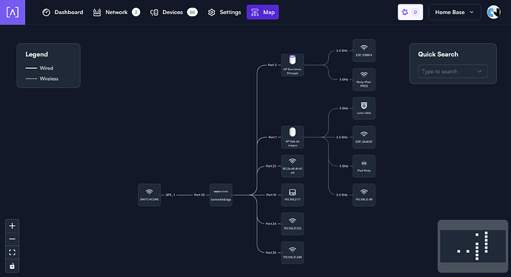This screenshot has width=511, height=277.
Task: Expand the Quick Search chevron
Action: pos(479,71)
